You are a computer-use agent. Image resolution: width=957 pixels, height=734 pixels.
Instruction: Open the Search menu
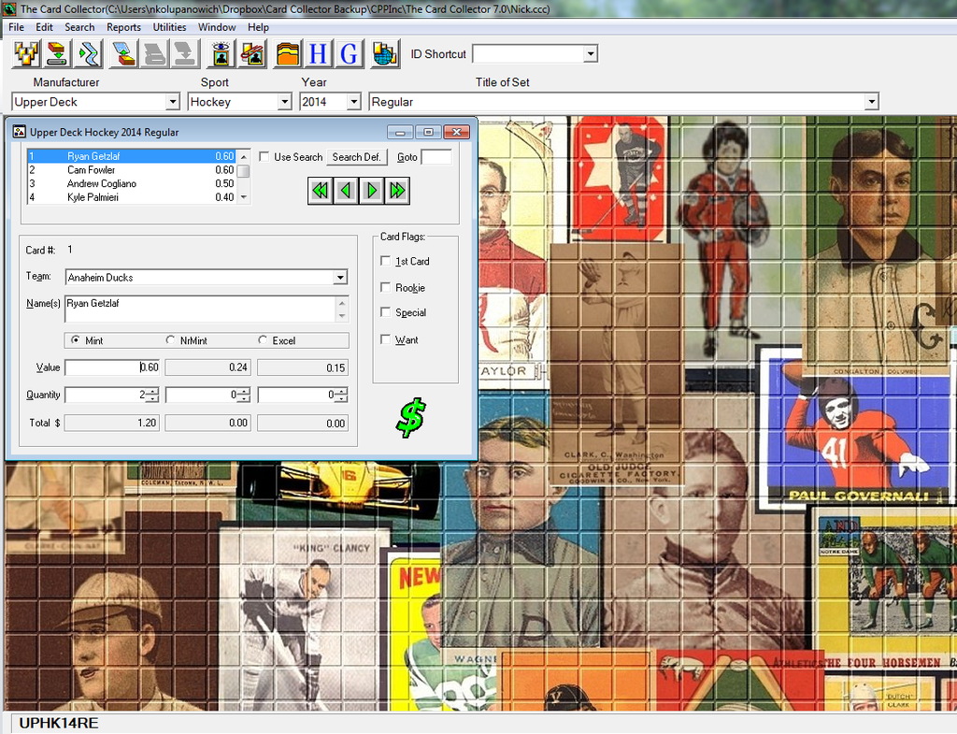coord(79,27)
